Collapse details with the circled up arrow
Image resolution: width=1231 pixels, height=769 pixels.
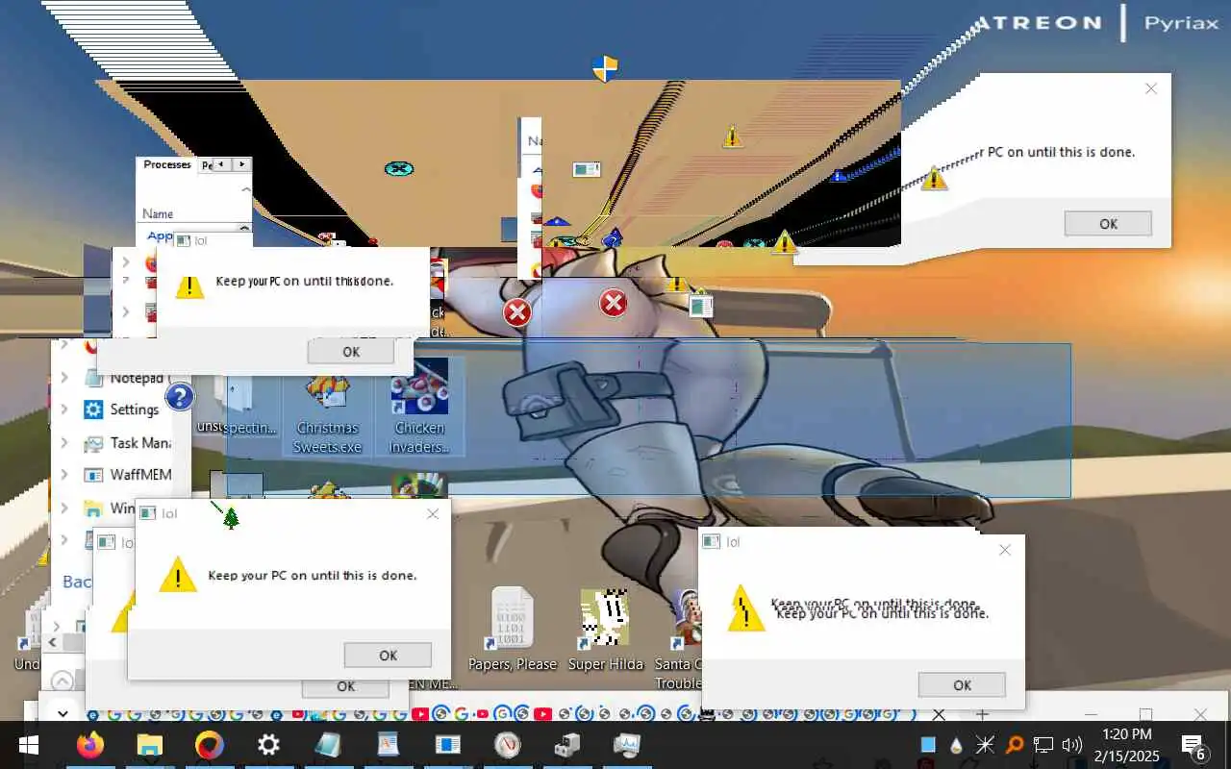pyautogui.click(x=63, y=681)
